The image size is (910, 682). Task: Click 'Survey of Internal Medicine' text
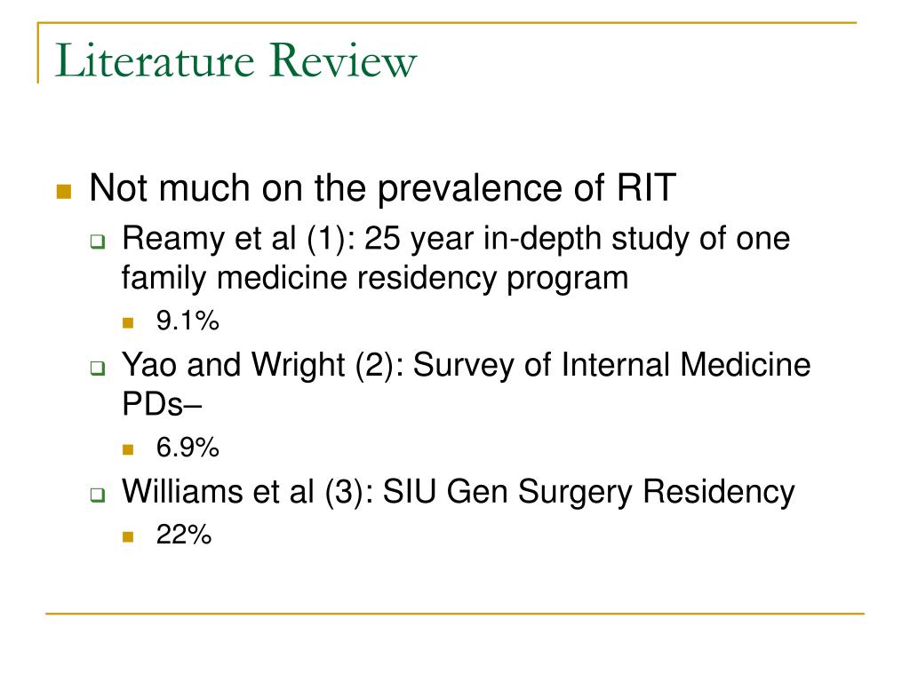click(x=611, y=365)
